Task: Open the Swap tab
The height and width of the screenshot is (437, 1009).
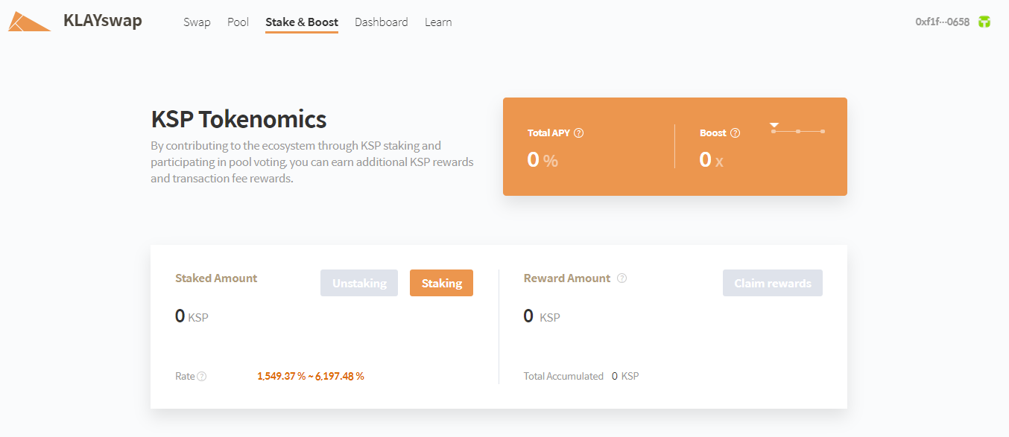Action: (197, 22)
